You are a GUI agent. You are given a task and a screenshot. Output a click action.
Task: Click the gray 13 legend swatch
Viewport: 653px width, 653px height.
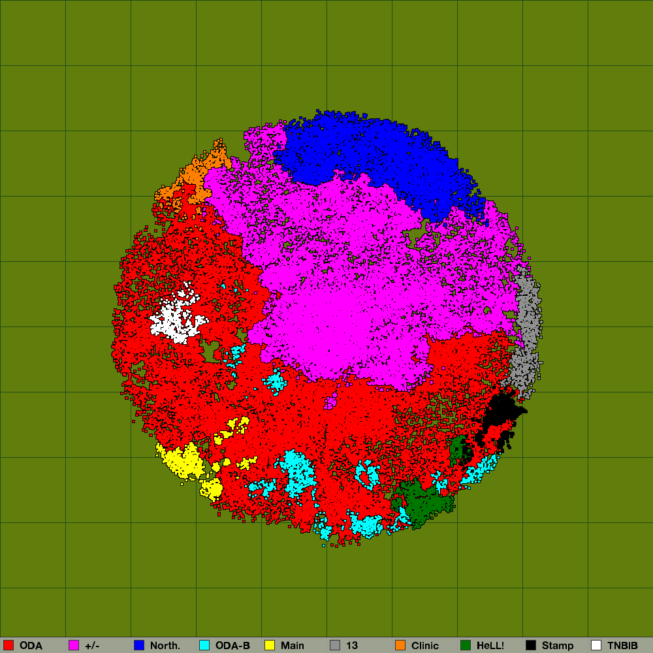[x=335, y=645]
